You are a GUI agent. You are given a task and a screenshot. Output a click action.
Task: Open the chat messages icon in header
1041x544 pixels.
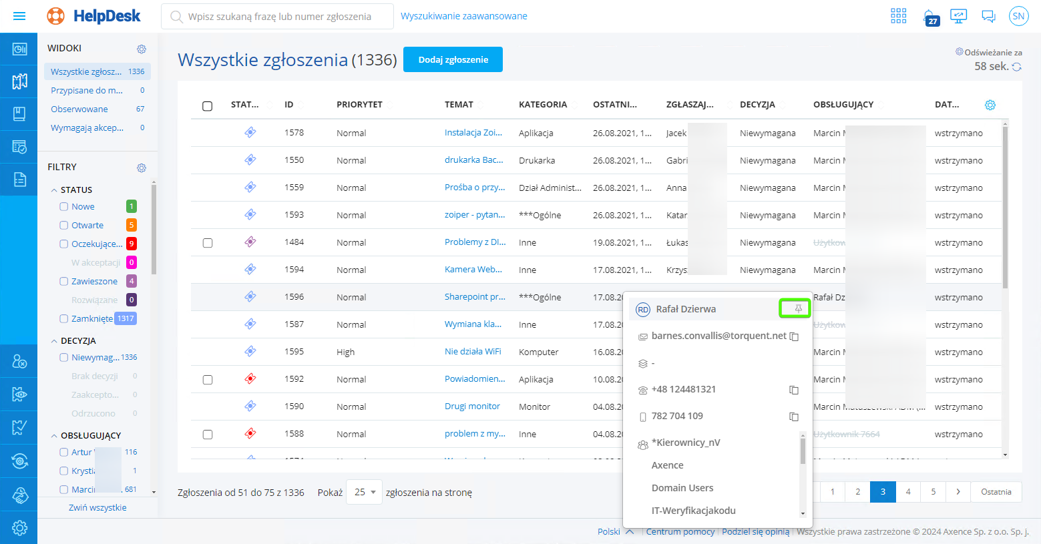point(988,17)
